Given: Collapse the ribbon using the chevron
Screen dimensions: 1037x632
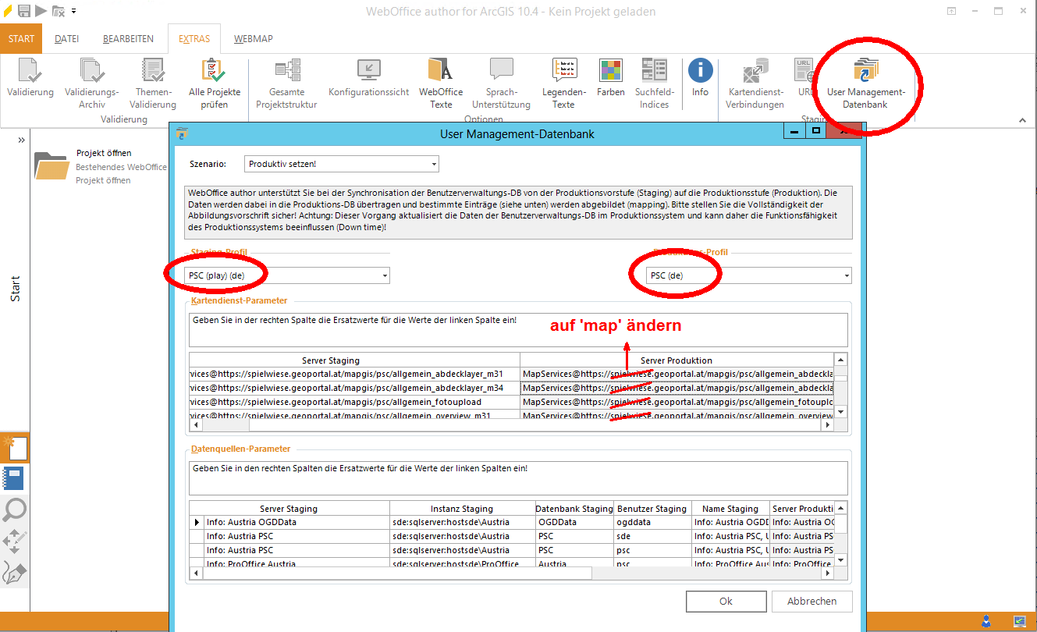Looking at the screenshot, I should (1022, 121).
